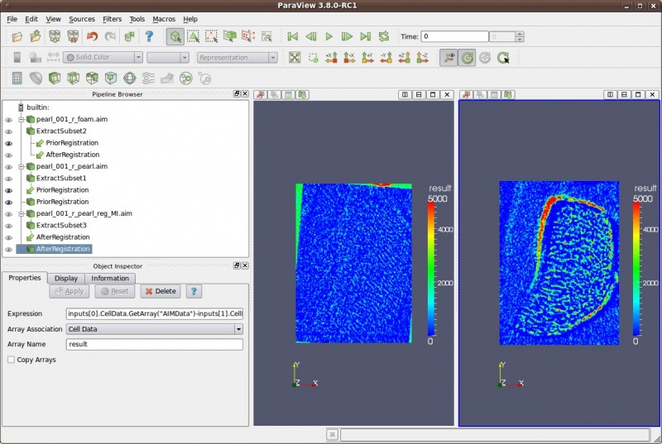Increment the time step spinner
662x444 pixels.
click(x=520, y=34)
